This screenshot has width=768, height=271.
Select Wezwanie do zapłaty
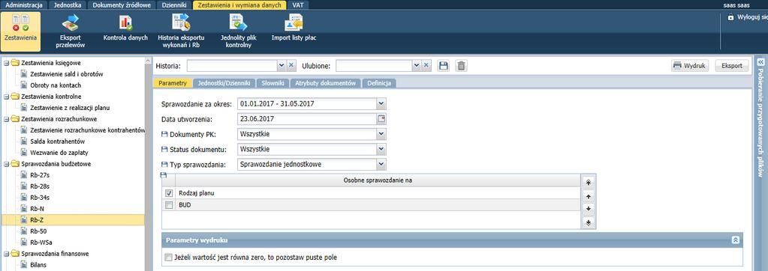59,153
